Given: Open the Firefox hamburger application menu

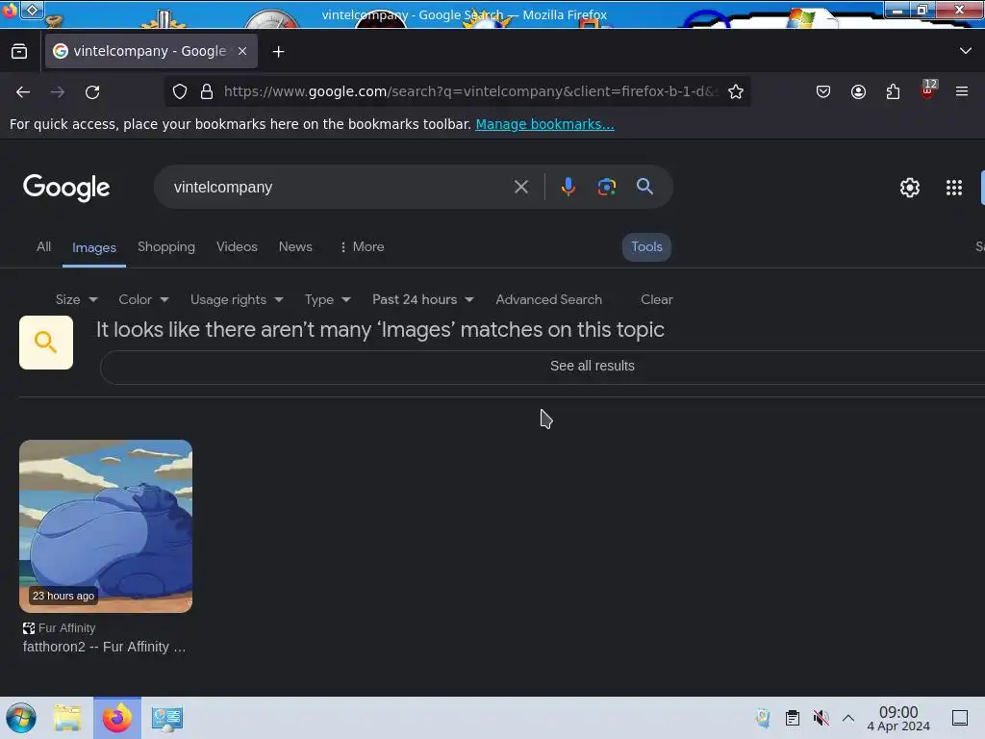Looking at the screenshot, I should click(x=962, y=91).
